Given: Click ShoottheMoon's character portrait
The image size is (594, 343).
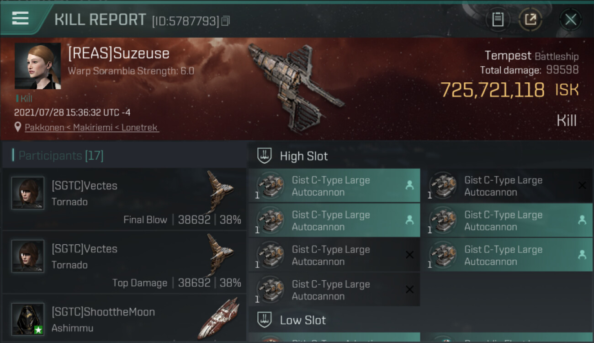Looking at the screenshot, I should point(28,319).
